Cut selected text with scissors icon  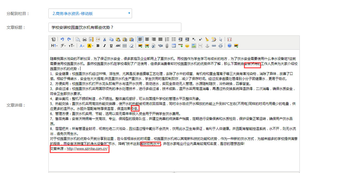click(x=104, y=39)
